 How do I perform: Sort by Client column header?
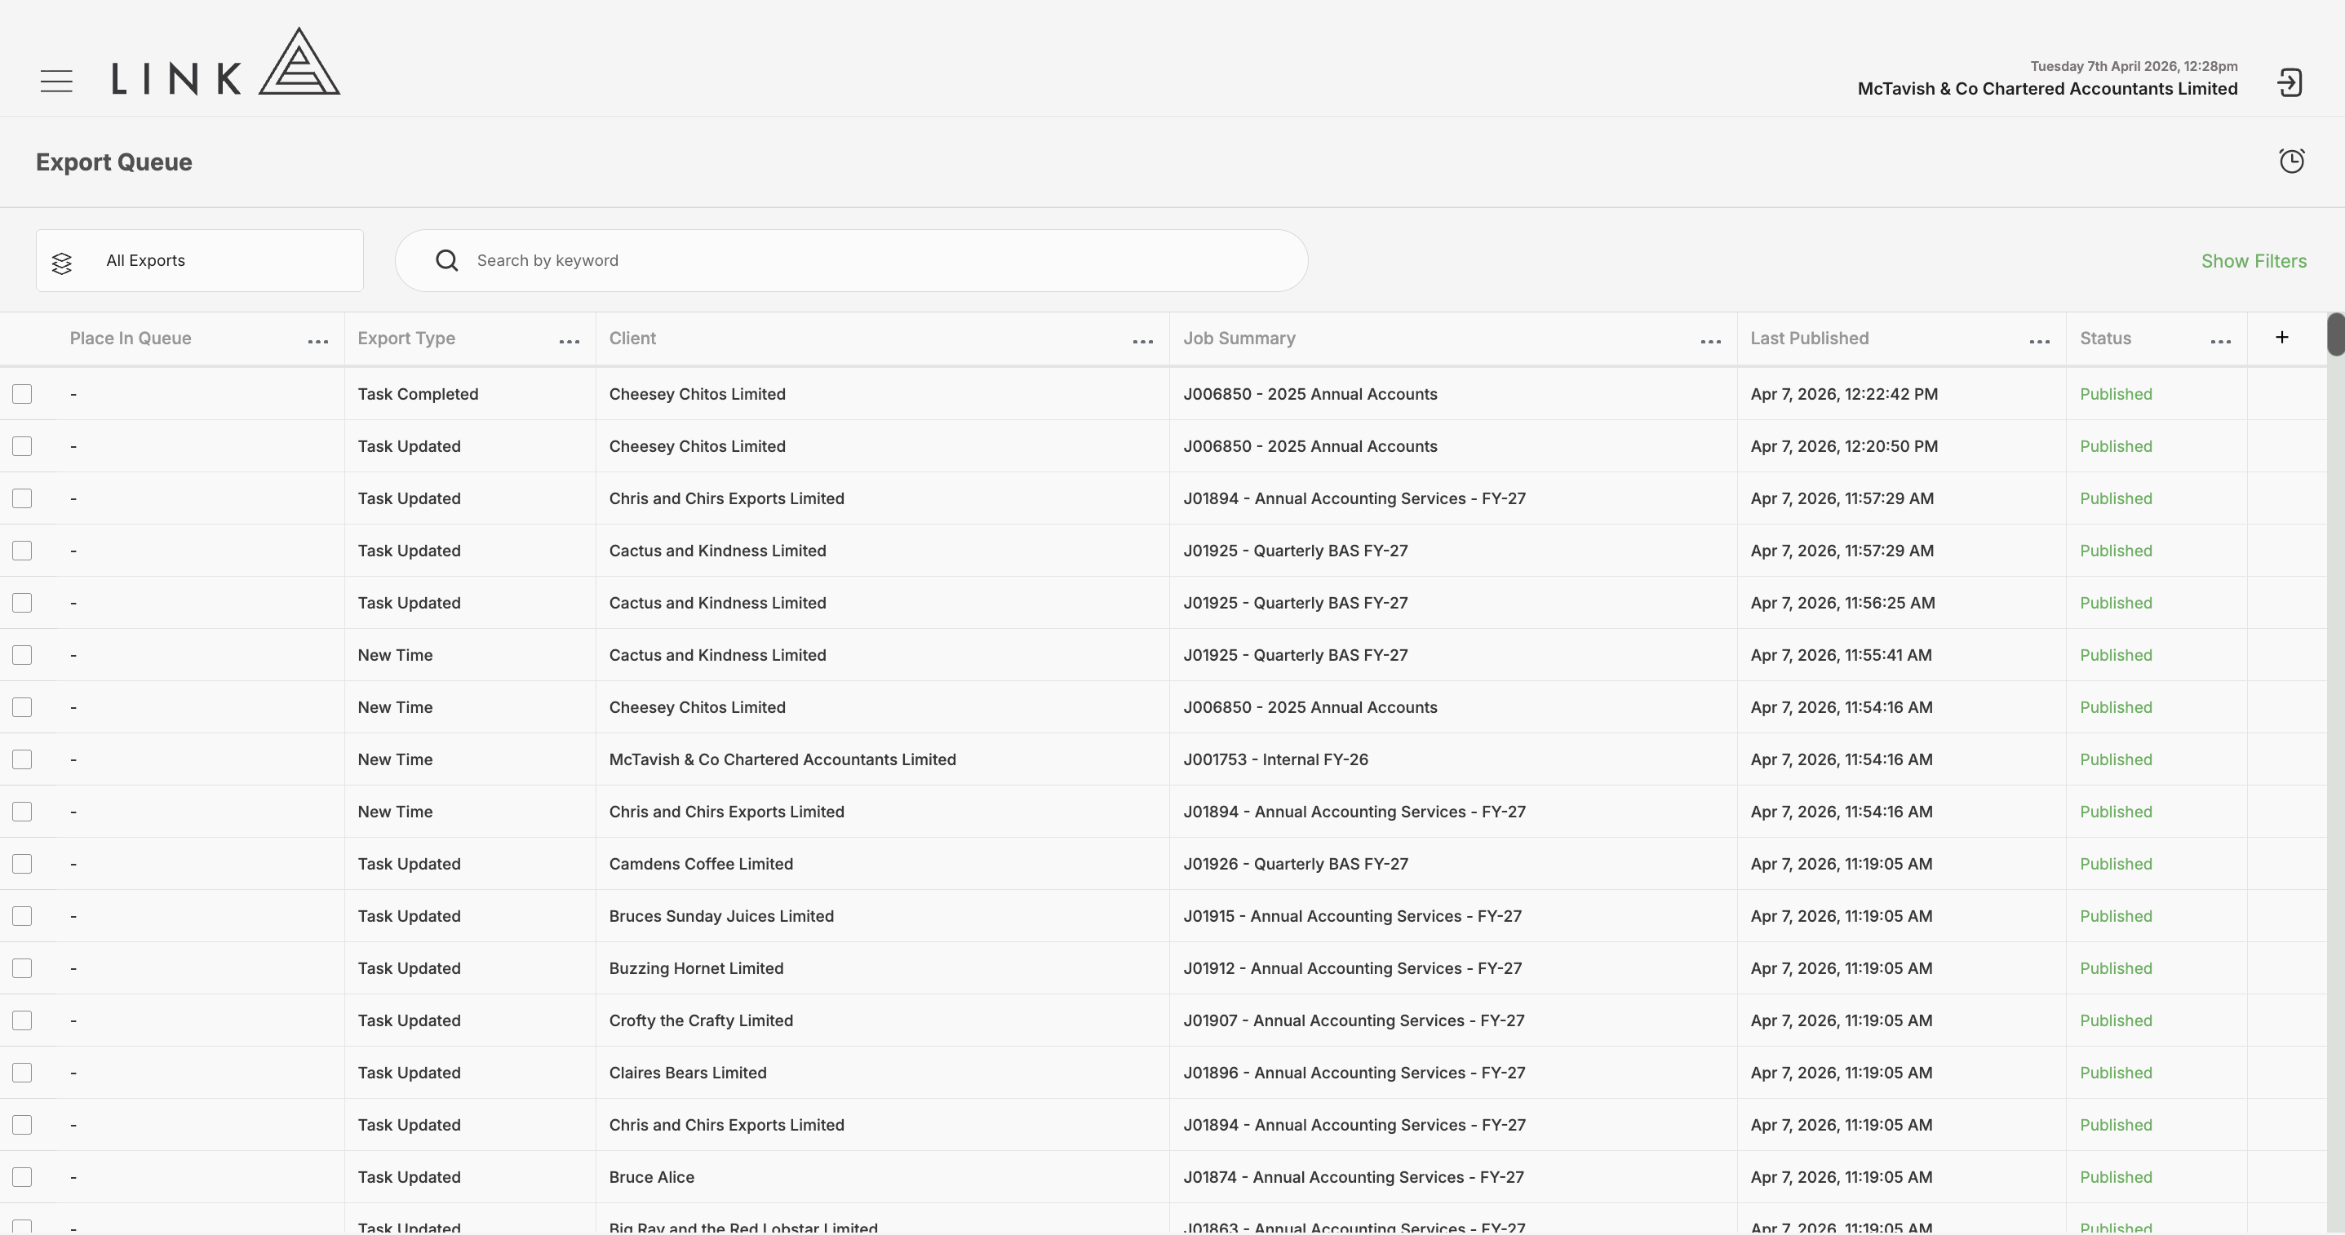pos(632,338)
